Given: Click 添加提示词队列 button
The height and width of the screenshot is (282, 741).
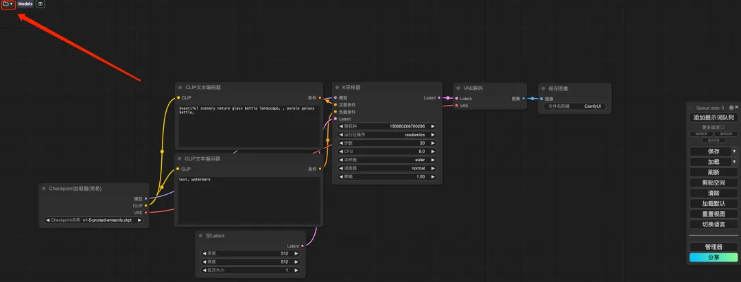Looking at the screenshot, I should pos(713,117).
